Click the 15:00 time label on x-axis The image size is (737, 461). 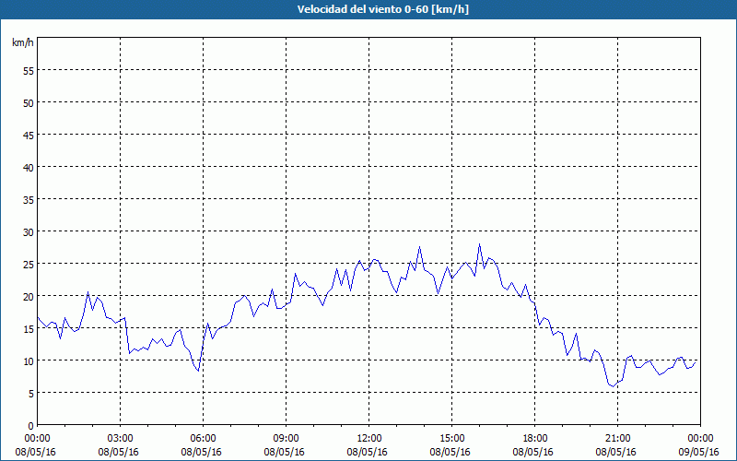click(x=451, y=439)
